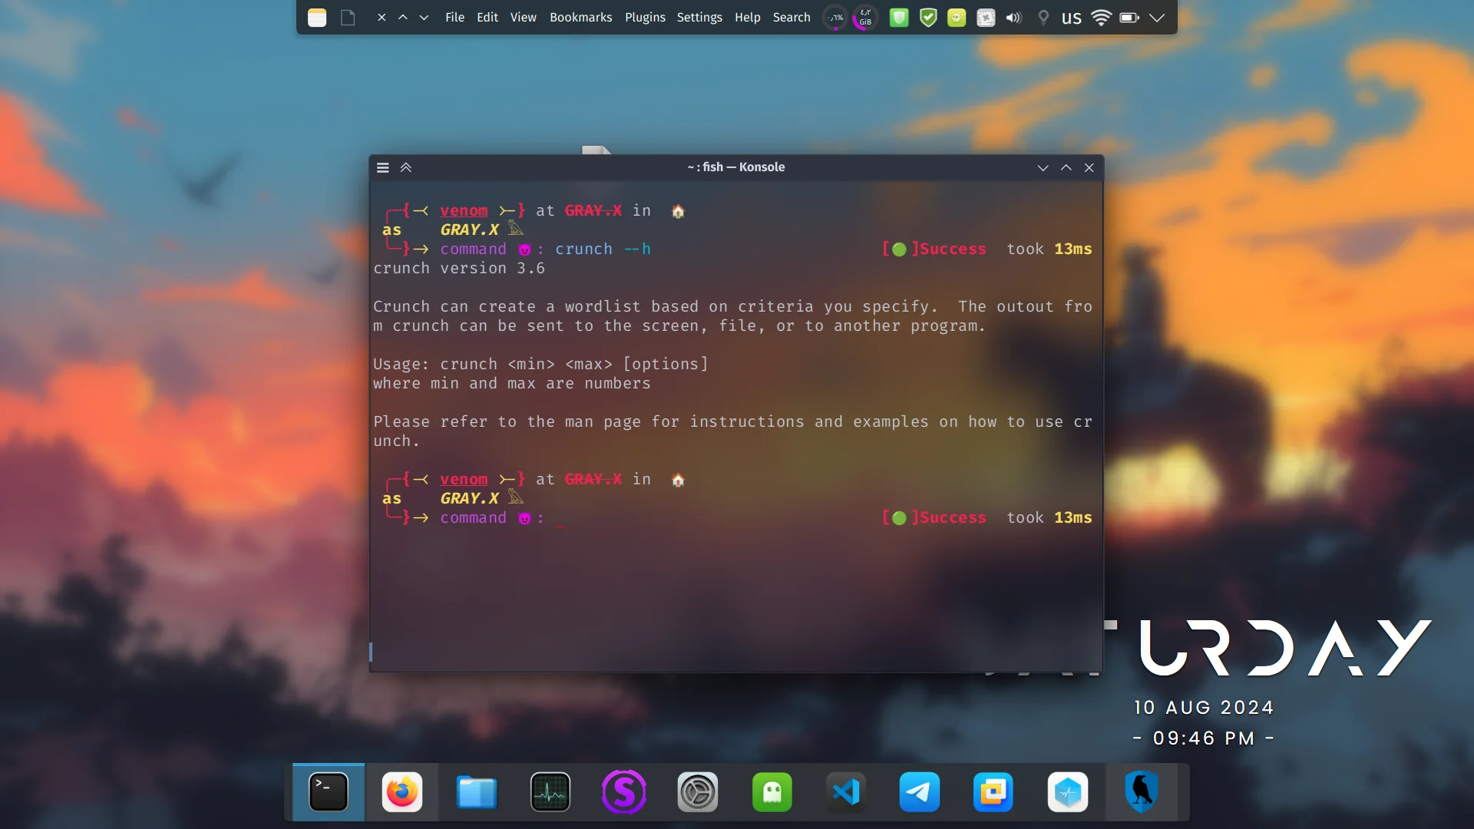Click the 'crunch version 3.6' output line

pyautogui.click(x=459, y=268)
